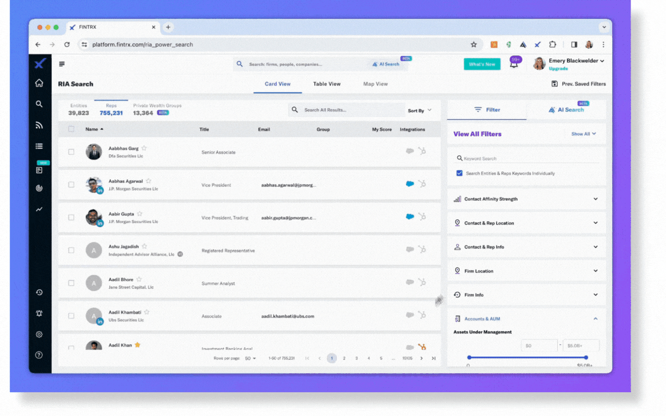Open the history clock icon in sidebar

[39, 292]
